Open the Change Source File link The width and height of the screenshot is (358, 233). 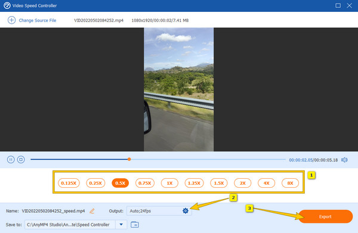tap(38, 20)
